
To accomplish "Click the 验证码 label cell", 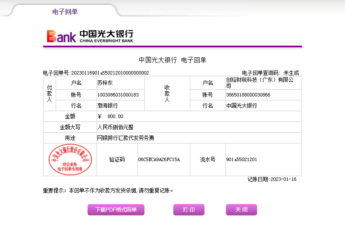I will click(x=117, y=159).
